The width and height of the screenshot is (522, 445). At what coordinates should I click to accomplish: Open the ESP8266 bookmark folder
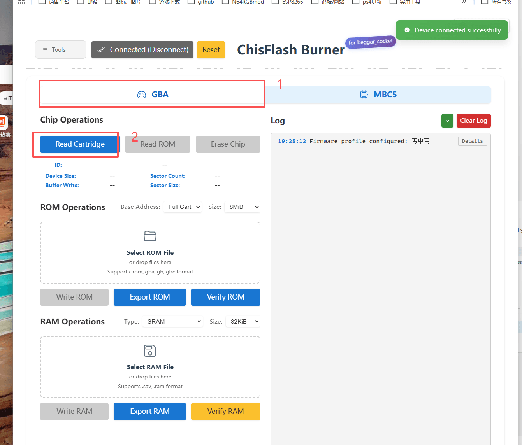(x=287, y=2)
